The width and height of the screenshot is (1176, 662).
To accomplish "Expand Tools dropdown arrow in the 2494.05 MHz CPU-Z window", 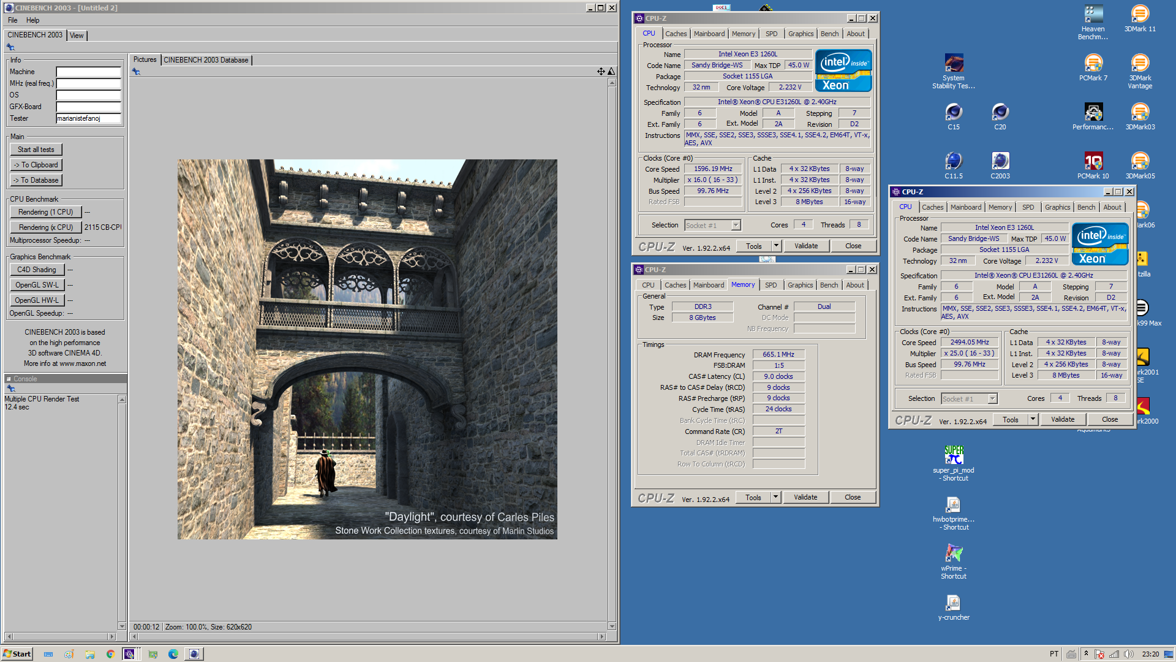I will point(1033,419).
